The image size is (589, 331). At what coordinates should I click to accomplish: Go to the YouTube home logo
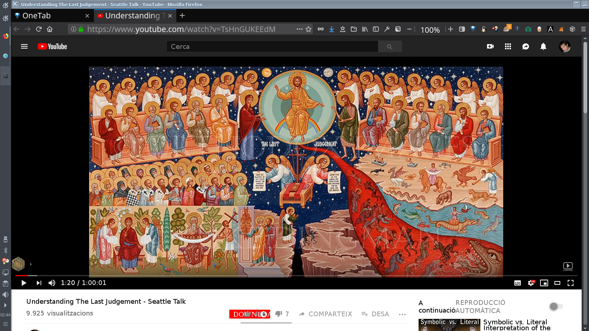click(x=52, y=46)
